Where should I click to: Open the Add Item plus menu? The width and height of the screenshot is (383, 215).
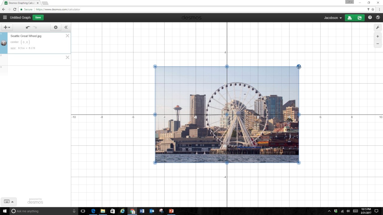coord(7,27)
